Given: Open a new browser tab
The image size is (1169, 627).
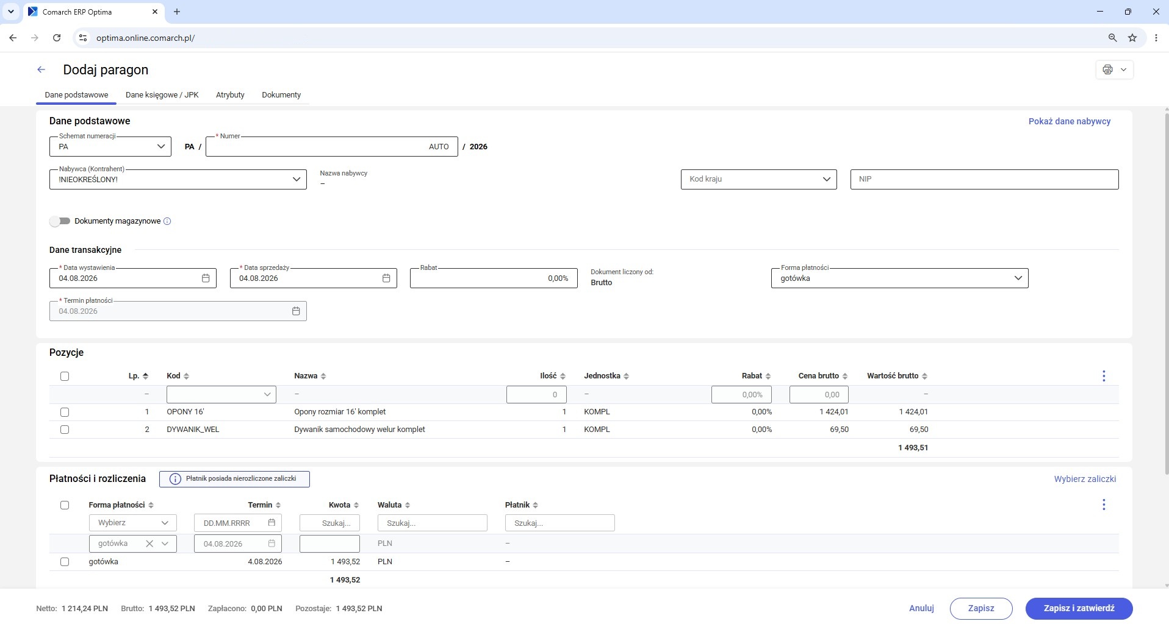Looking at the screenshot, I should 177,12.
